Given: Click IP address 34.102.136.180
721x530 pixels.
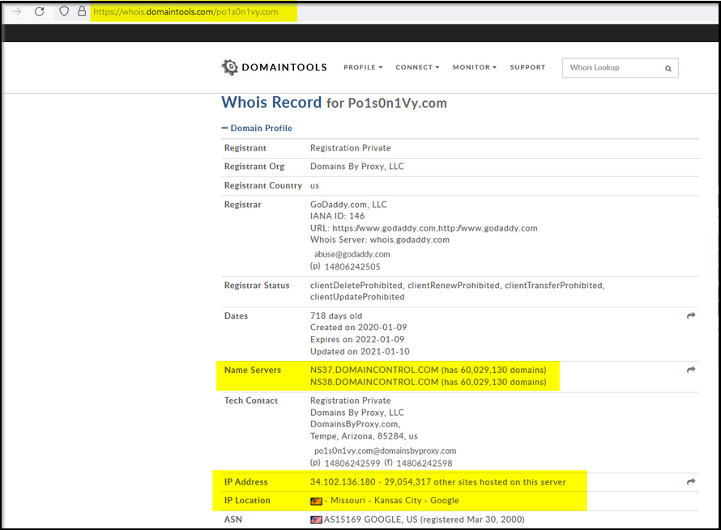Looking at the screenshot, I should pyautogui.click(x=343, y=481).
